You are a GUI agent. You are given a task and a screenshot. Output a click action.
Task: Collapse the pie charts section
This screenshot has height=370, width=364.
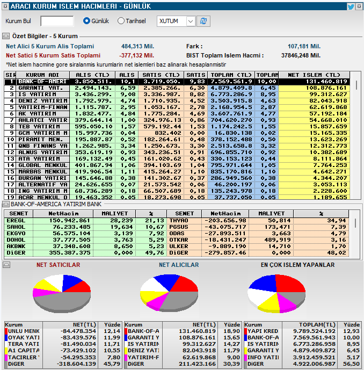click(x=6, y=265)
